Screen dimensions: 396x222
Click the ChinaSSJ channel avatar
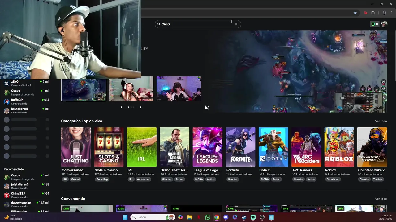6,195
